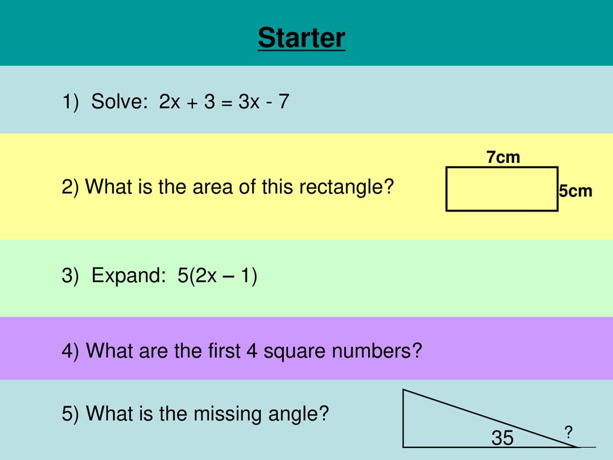Click the underlined Starter title

point(302,38)
